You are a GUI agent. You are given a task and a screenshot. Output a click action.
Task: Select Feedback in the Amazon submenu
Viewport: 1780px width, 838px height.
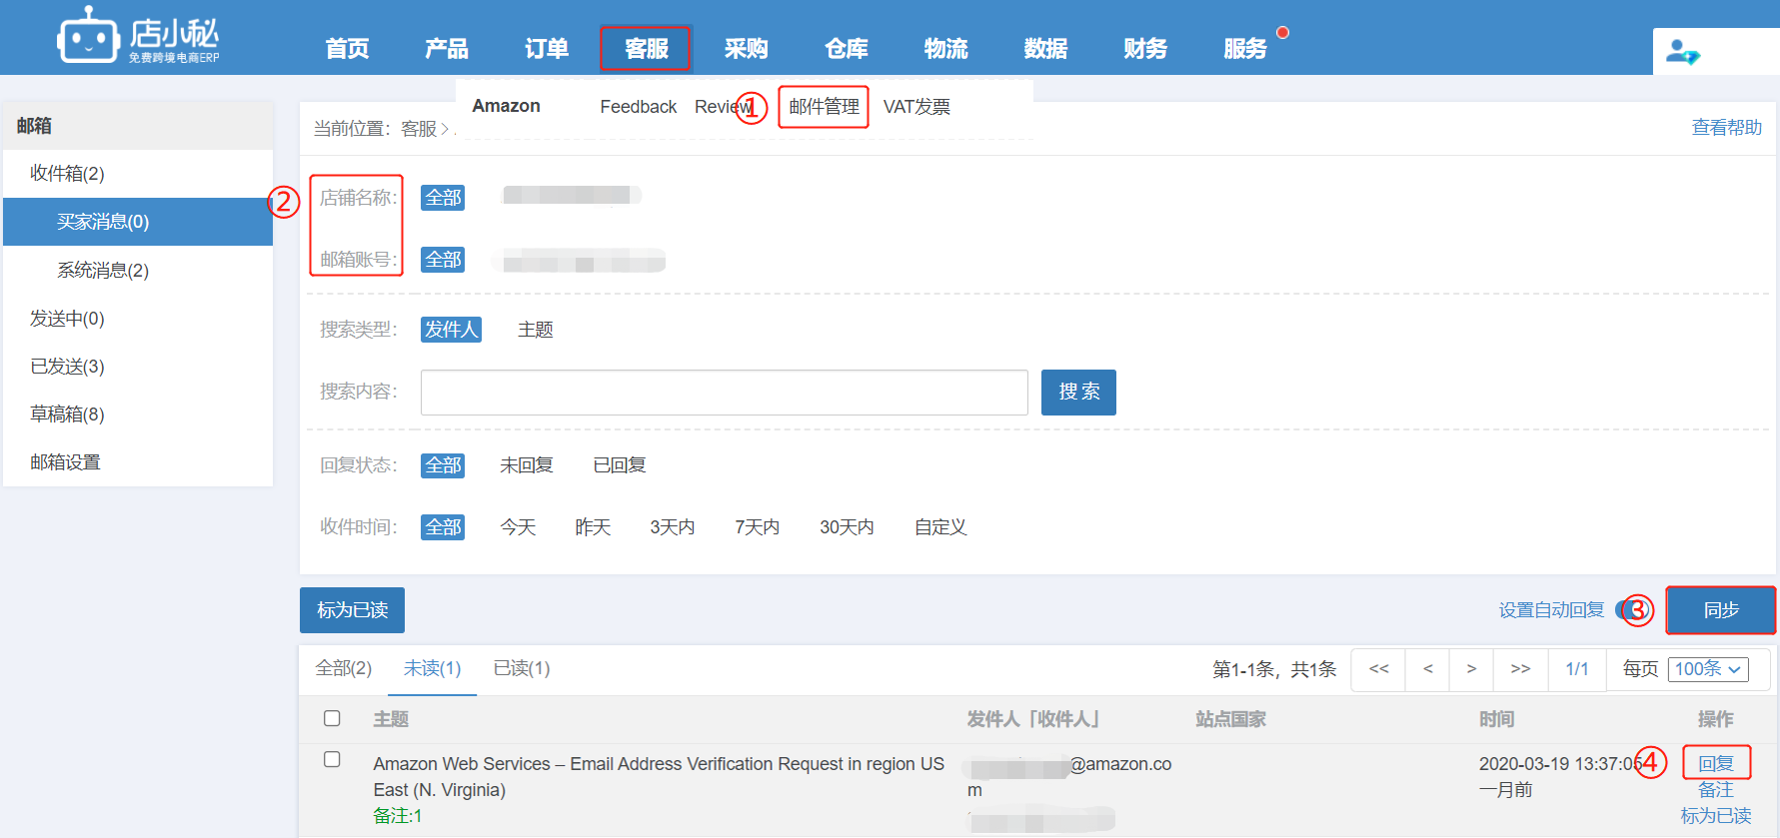point(638,107)
